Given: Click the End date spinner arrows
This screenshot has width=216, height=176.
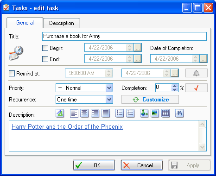Looking at the screenshot, I should pos(130,59).
